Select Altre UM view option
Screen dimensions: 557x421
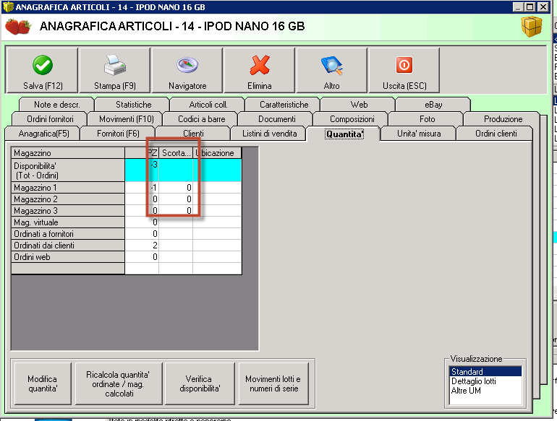485,391
